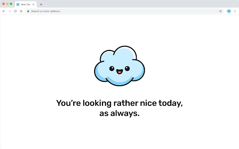Open the cloud extension icon in toolbar
The image size is (239, 149).
tap(229, 11)
